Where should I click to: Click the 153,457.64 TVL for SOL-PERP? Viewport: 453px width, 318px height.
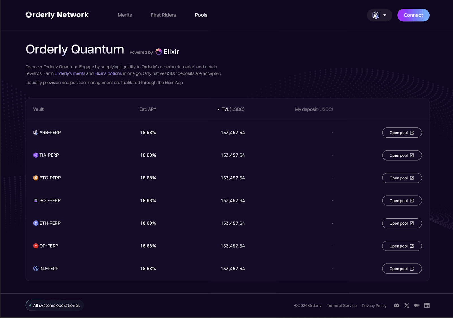pyautogui.click(x=233, y=200)
